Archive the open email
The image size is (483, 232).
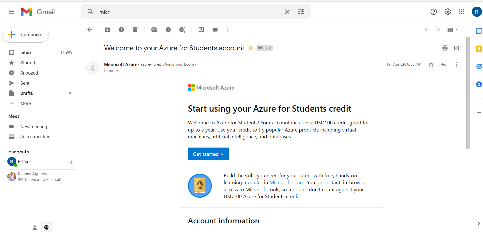(107, 30)
